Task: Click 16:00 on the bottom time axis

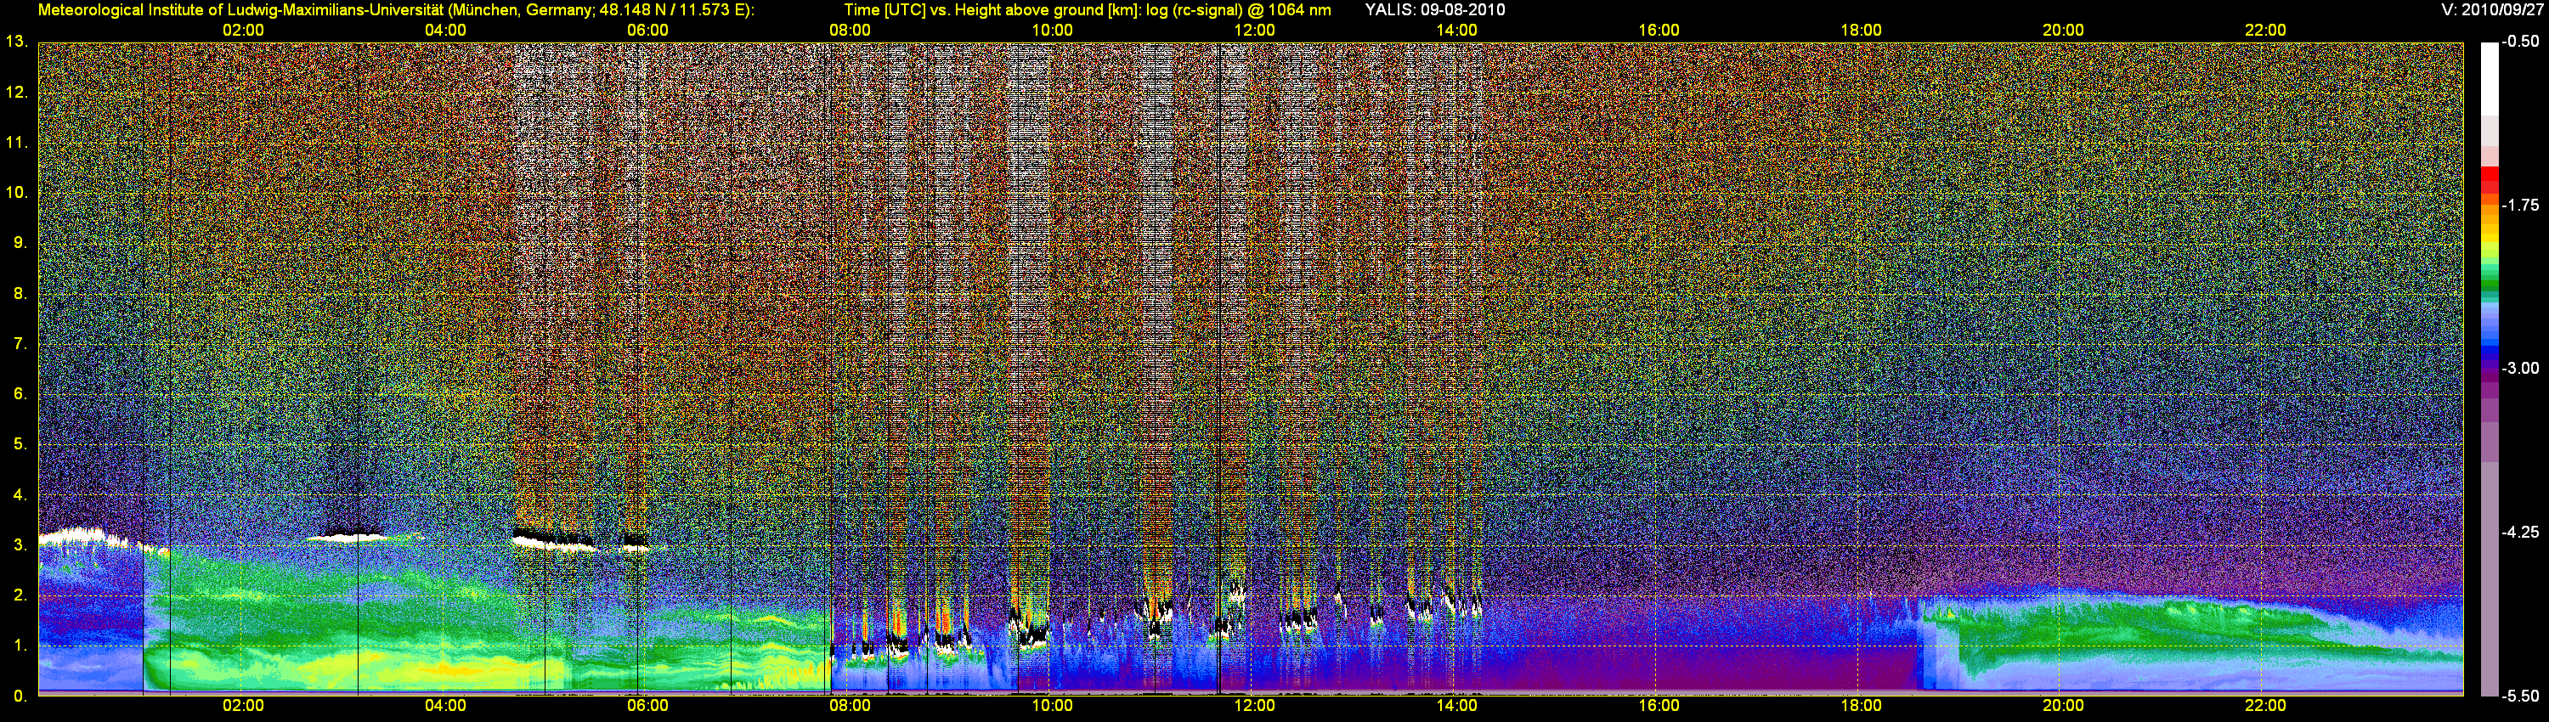Action: (x=1659, y=706)
